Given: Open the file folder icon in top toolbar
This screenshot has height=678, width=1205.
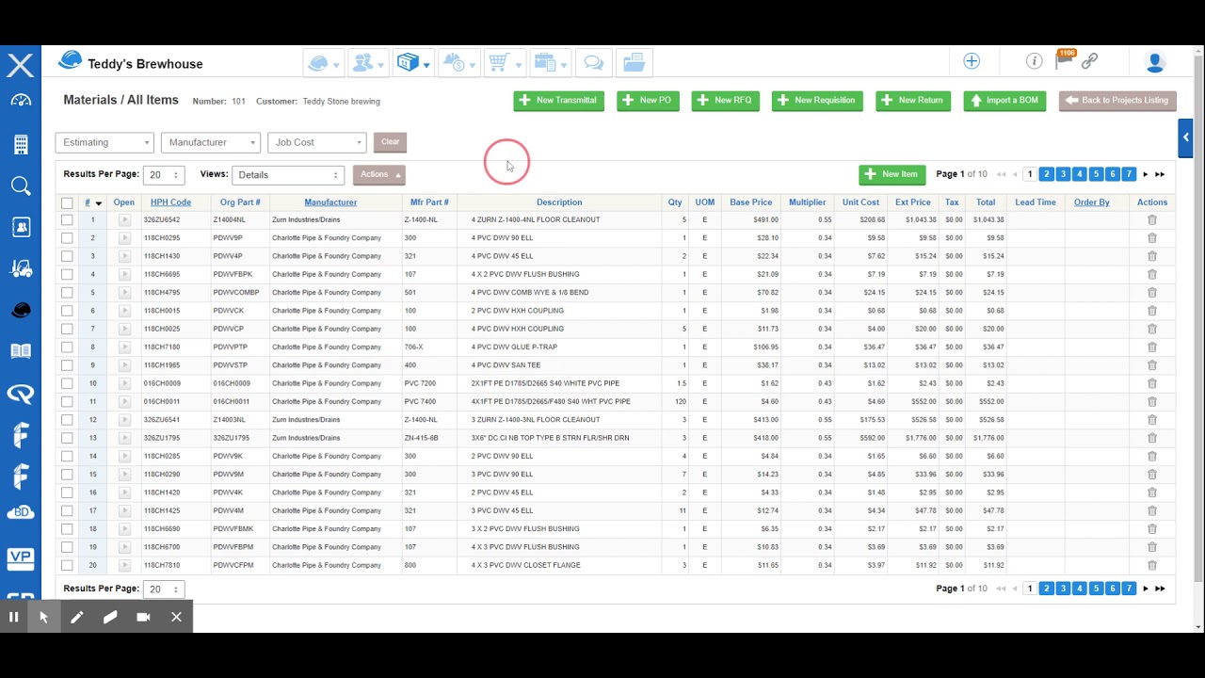Looking at the screenshot, I should (634, 63).
